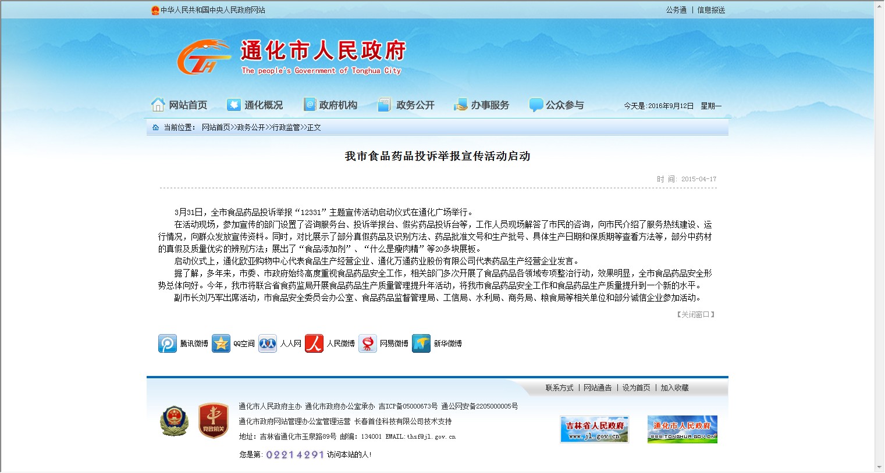Go to 办事服务 navigation item
This screenshot has height=473, width=885.
pos(482,105)
